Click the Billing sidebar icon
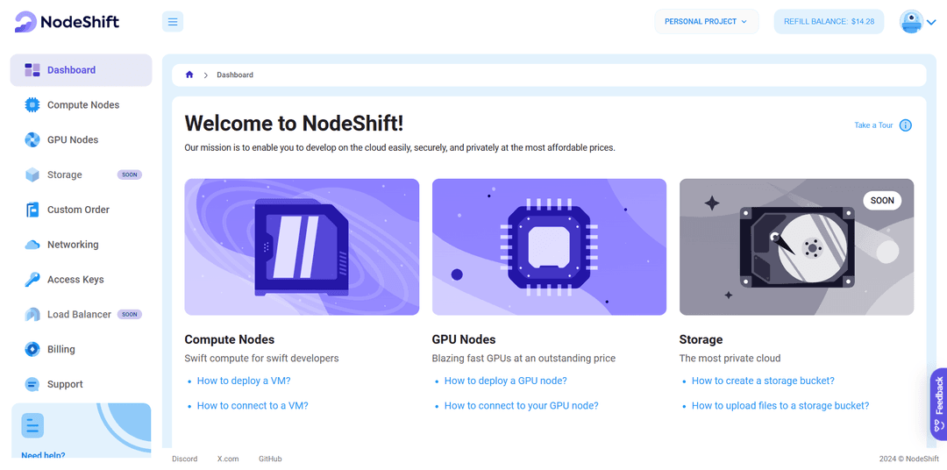The width and height of the screenshot is (947, 470). [32, 349]
